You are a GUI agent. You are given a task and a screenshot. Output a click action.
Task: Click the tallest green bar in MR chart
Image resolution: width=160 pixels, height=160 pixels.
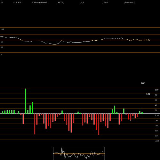coord(26,101)
